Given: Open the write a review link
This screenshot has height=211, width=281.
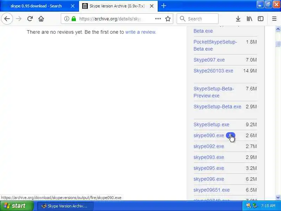Looking at the screenshot, I should click(x=141, y=32).
